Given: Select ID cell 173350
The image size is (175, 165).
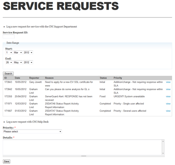Looking at the screenshot, I should (x=8, y=97).
